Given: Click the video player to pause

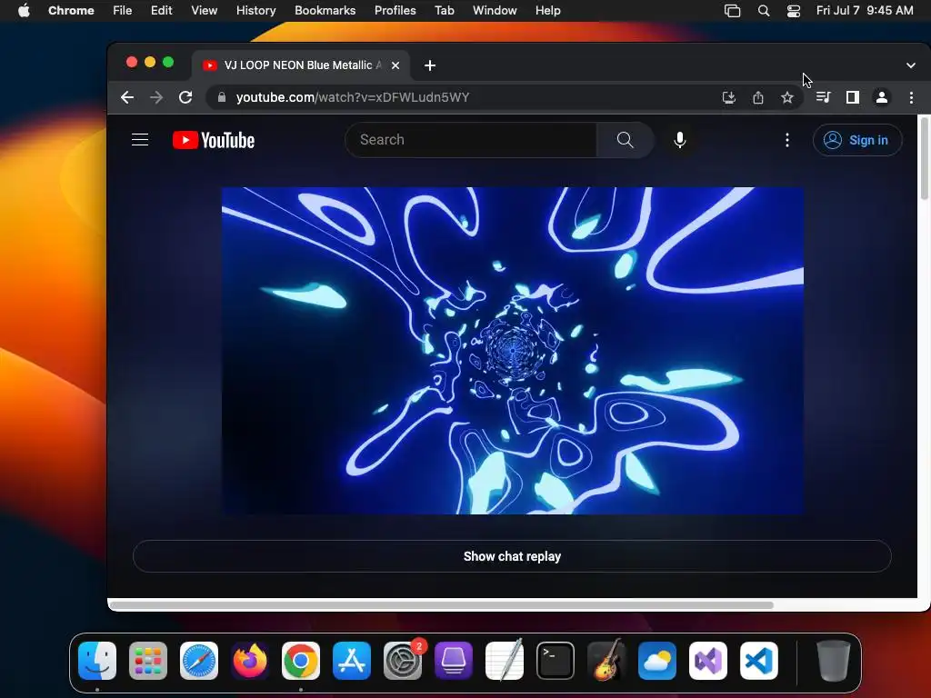Looking at the screenshot, I should pos(513,351).
